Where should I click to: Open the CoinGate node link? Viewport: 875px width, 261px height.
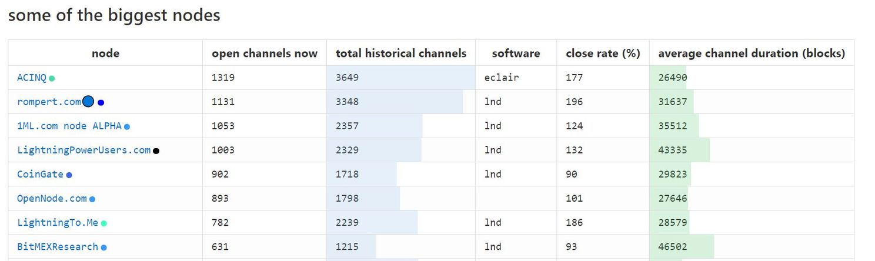coord(40,174)
